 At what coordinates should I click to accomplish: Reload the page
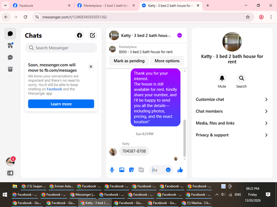(x=25, y=17)
